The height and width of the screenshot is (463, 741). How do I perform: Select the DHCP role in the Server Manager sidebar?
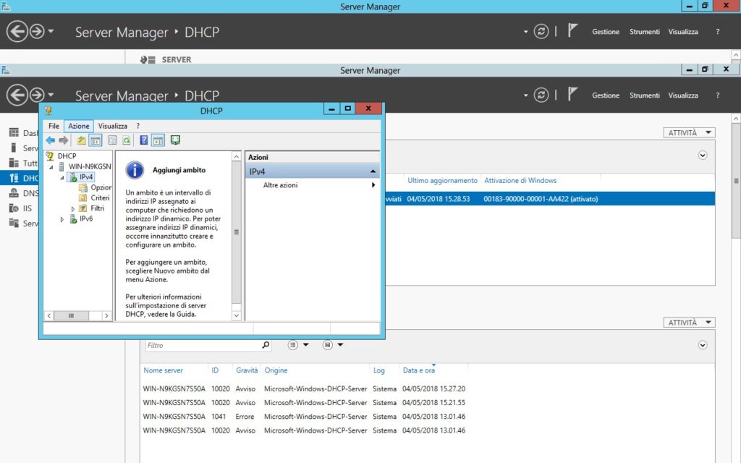[x=20, y=178]
